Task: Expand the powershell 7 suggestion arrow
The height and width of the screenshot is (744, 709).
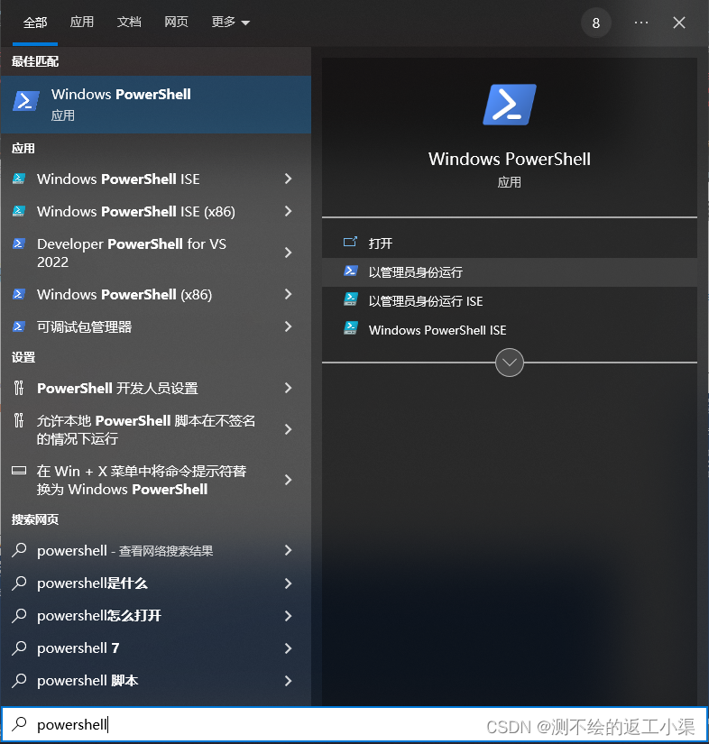Action: pyautogui.click(x=288, y=648)
